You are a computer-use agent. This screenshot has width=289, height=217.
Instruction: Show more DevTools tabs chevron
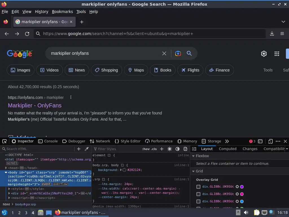[x=227, y=141]
